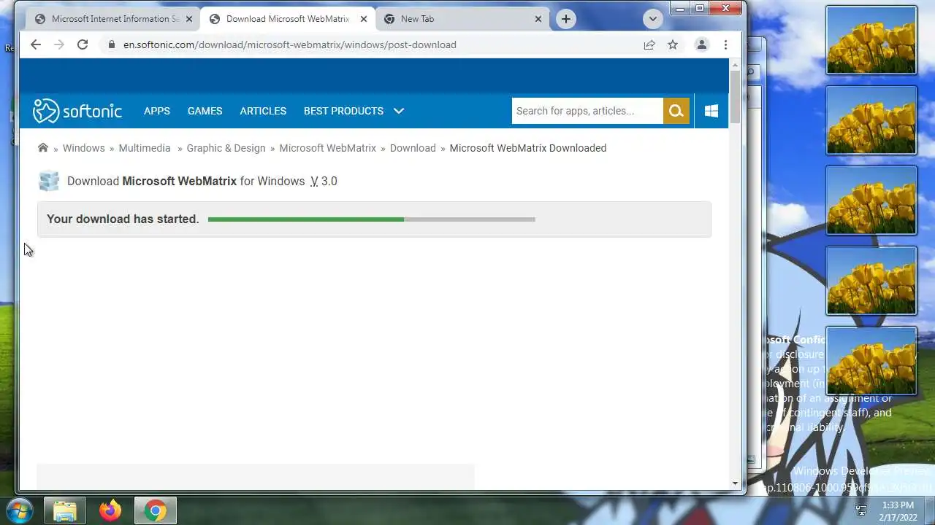935x525 pixels.
Task: Open the tab search chevron button
Action: (x=653, y=19)
